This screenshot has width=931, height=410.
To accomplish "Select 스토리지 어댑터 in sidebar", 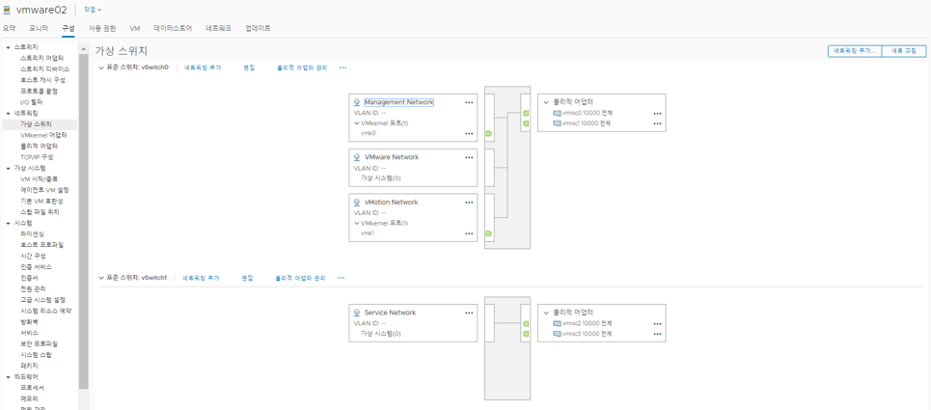I will coord(41,58).
